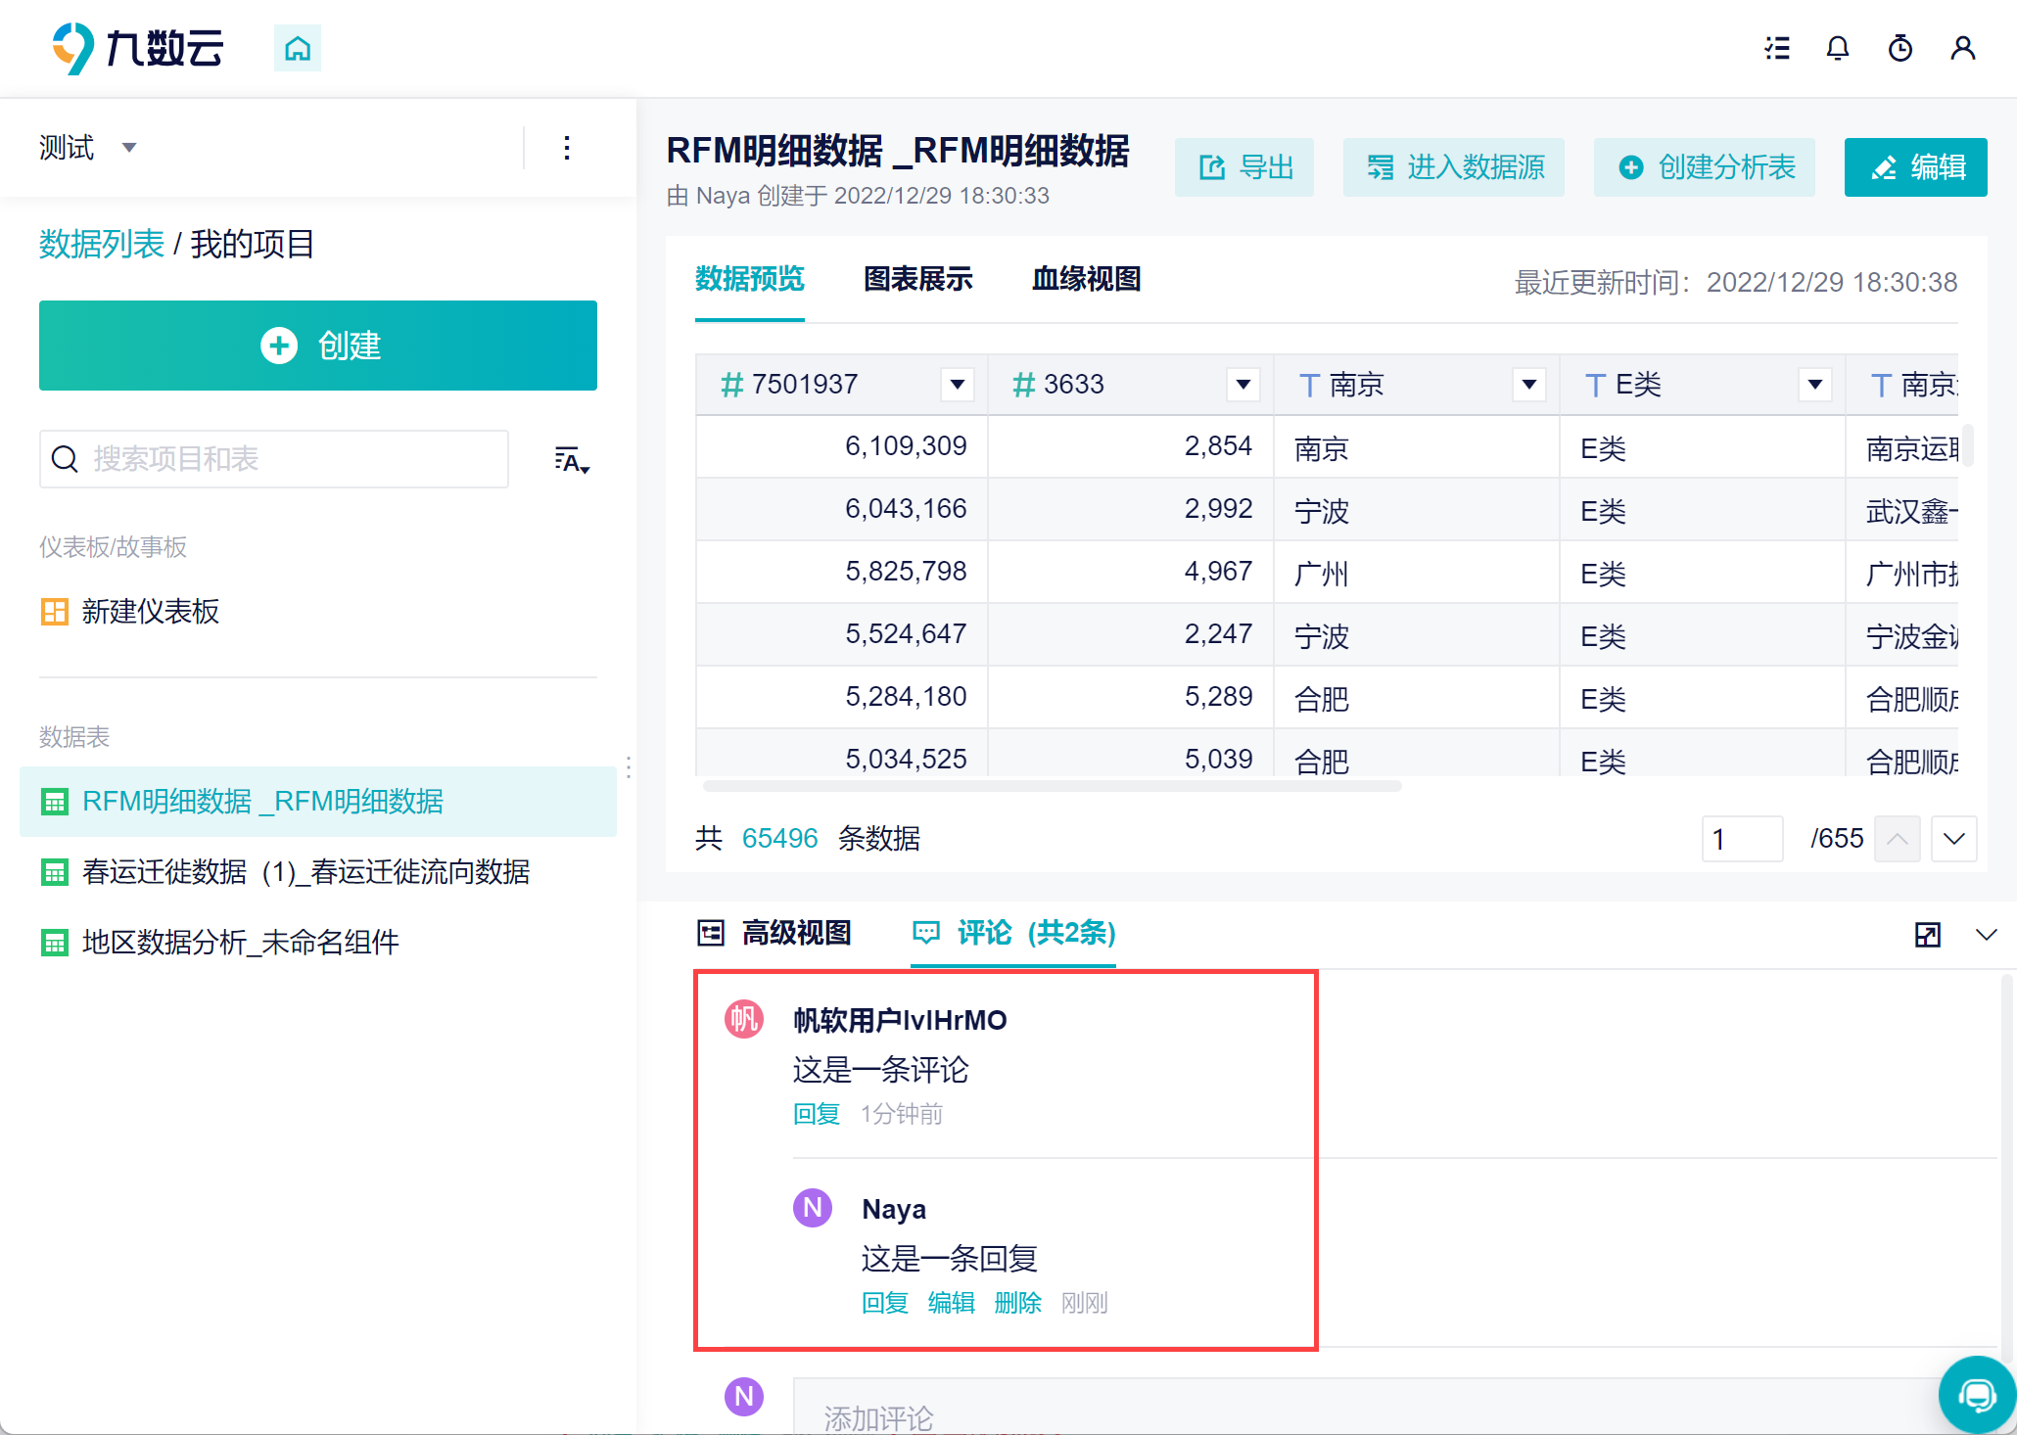
Task: Switch to the 图表展示 tab
Action: (918, 280)
